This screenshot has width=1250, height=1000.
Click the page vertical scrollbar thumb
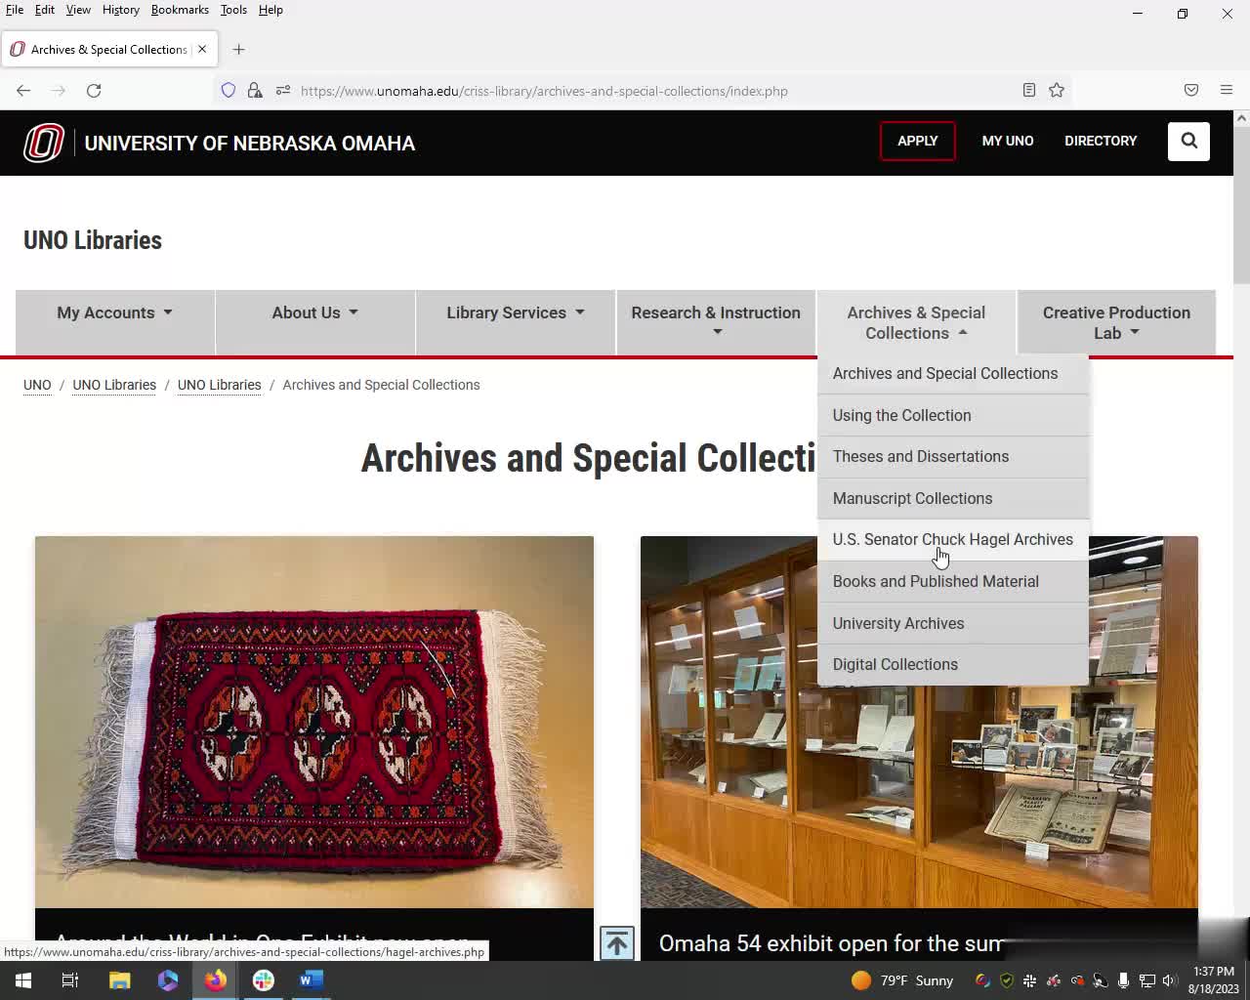[1241, 203]
